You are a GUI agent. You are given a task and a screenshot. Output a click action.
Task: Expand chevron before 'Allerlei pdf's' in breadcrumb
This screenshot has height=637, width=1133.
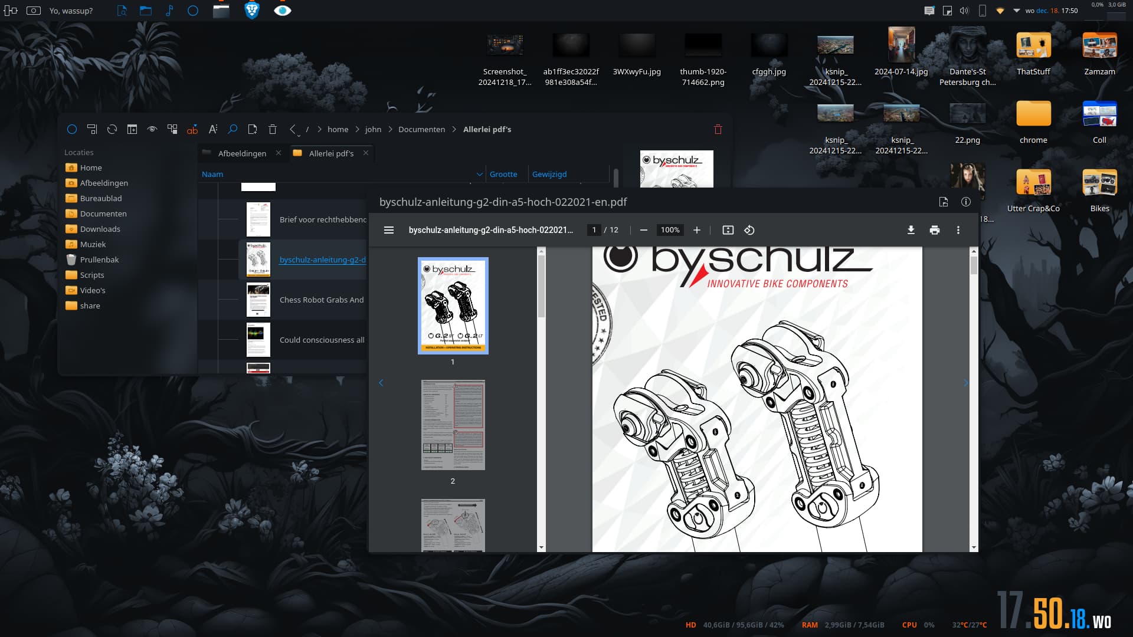454,129
